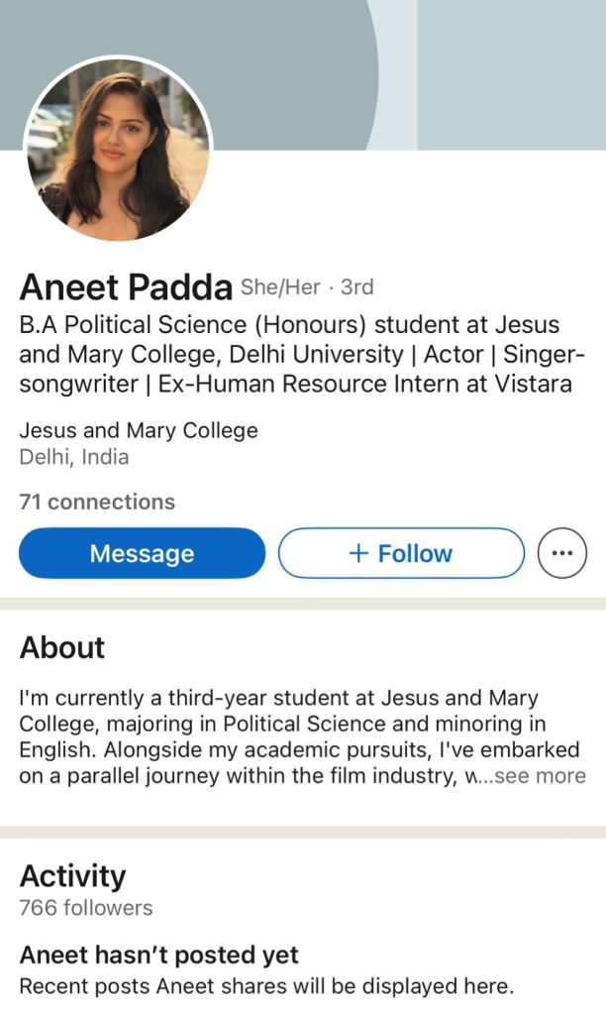The height and width of the screenshot is (1015, 606).
Task: Open the Jesus and Mary College link
Action: [x=139, y=430]
